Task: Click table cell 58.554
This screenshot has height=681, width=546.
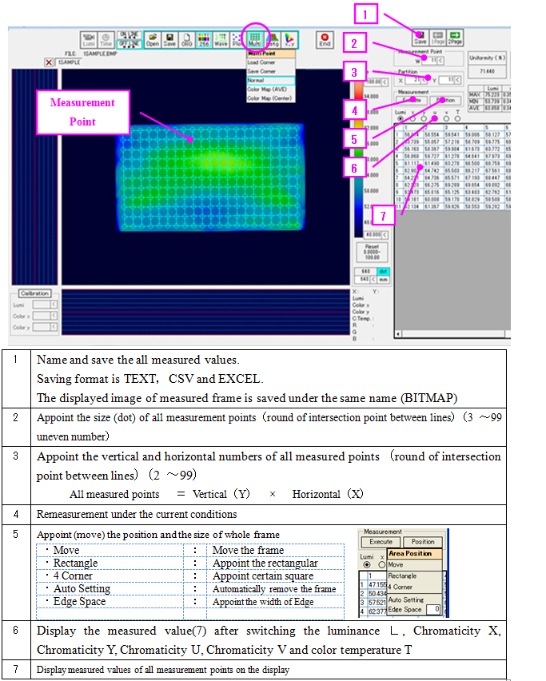Action: 432,135
